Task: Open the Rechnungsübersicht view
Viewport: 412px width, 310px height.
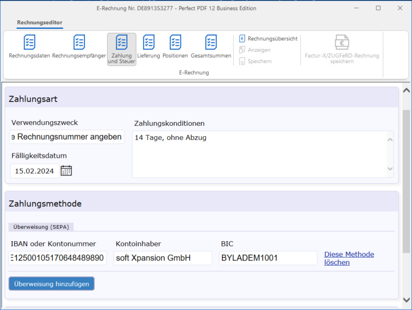Action: coord(268,38)
